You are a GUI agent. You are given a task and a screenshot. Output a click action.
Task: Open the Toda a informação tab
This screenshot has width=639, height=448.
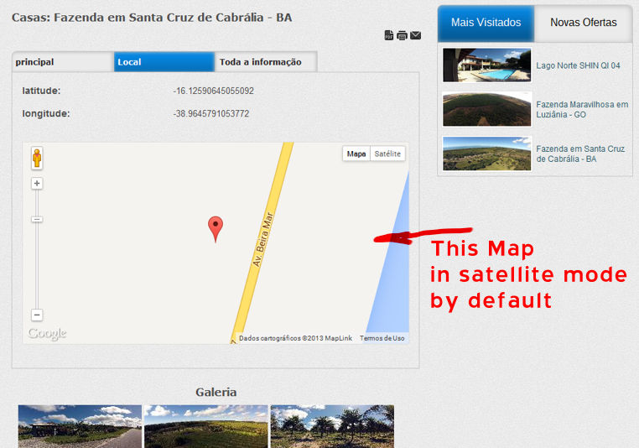point(266,62)
